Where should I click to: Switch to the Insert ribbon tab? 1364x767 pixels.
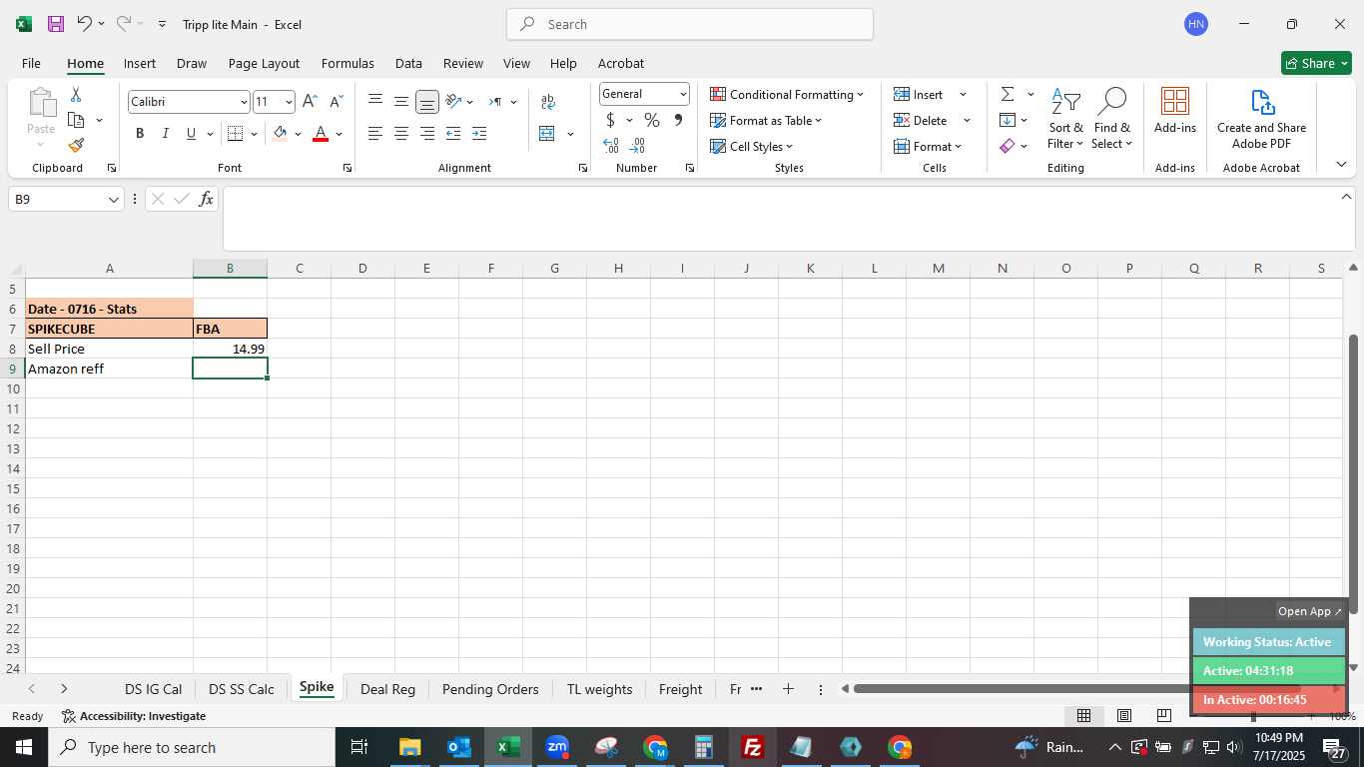coord(140,63)
